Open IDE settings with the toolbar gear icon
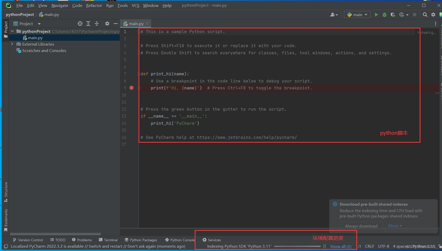Image resolution: width=442 pixels, height=251 pixels. (x=433, y=15)
